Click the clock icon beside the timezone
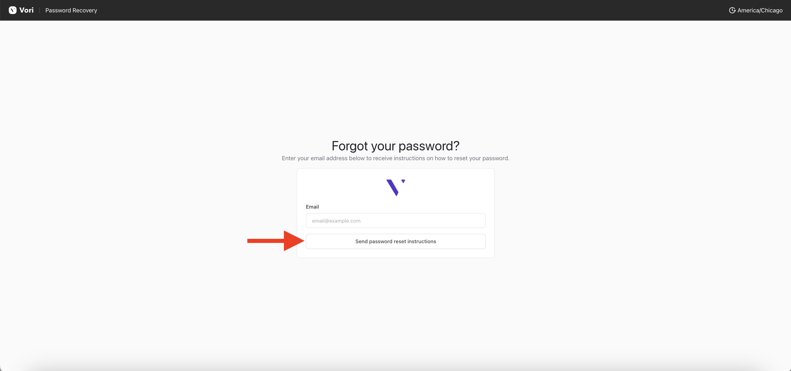Image resolution: width=791 pixels, height=371 pixels. pyautogui.click(x=732, y=10)
